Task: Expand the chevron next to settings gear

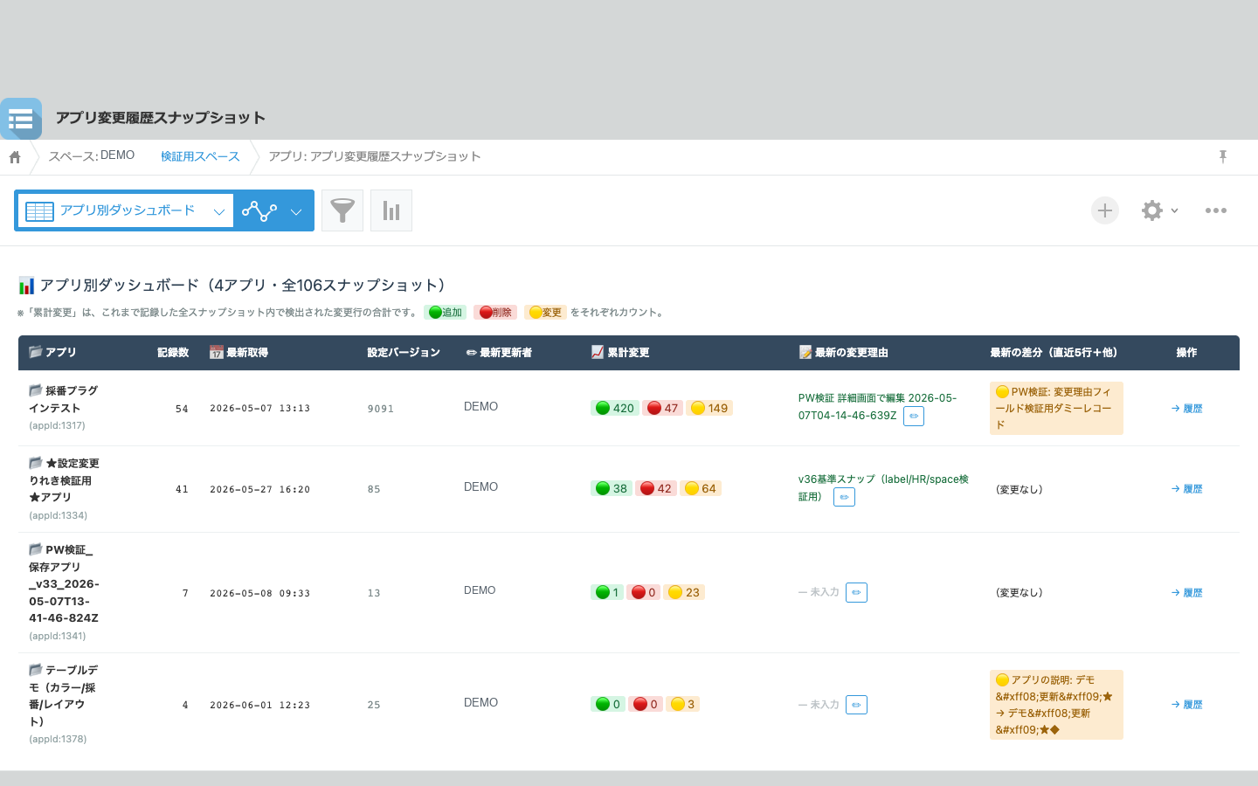Action: (x=1175, y=210)
